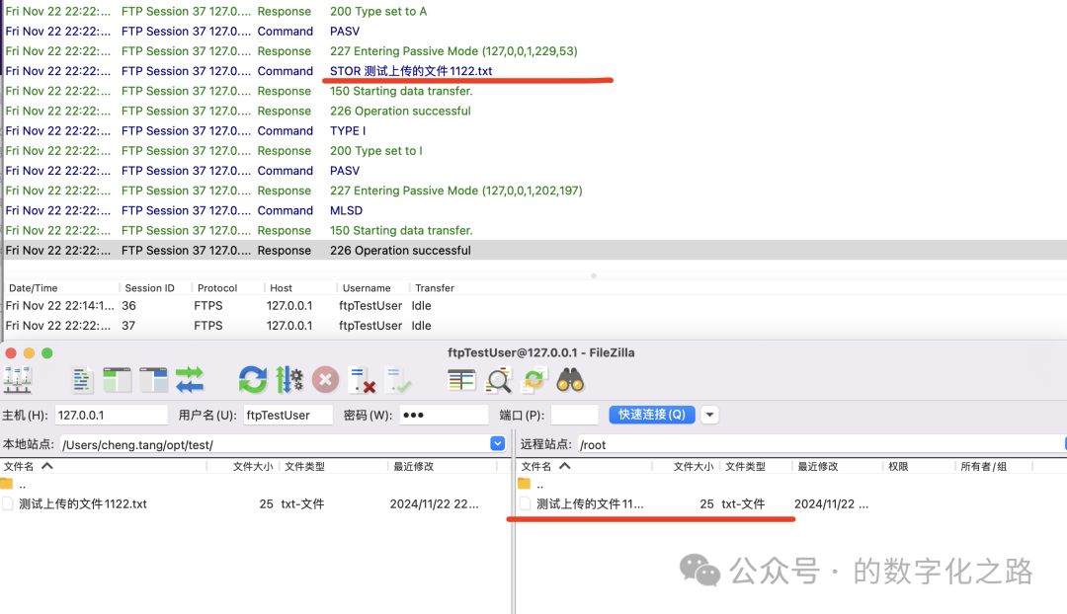Toggle the remote directory tree icon

[x=154, y=380]
